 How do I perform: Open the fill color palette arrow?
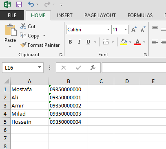click(130, 42)
